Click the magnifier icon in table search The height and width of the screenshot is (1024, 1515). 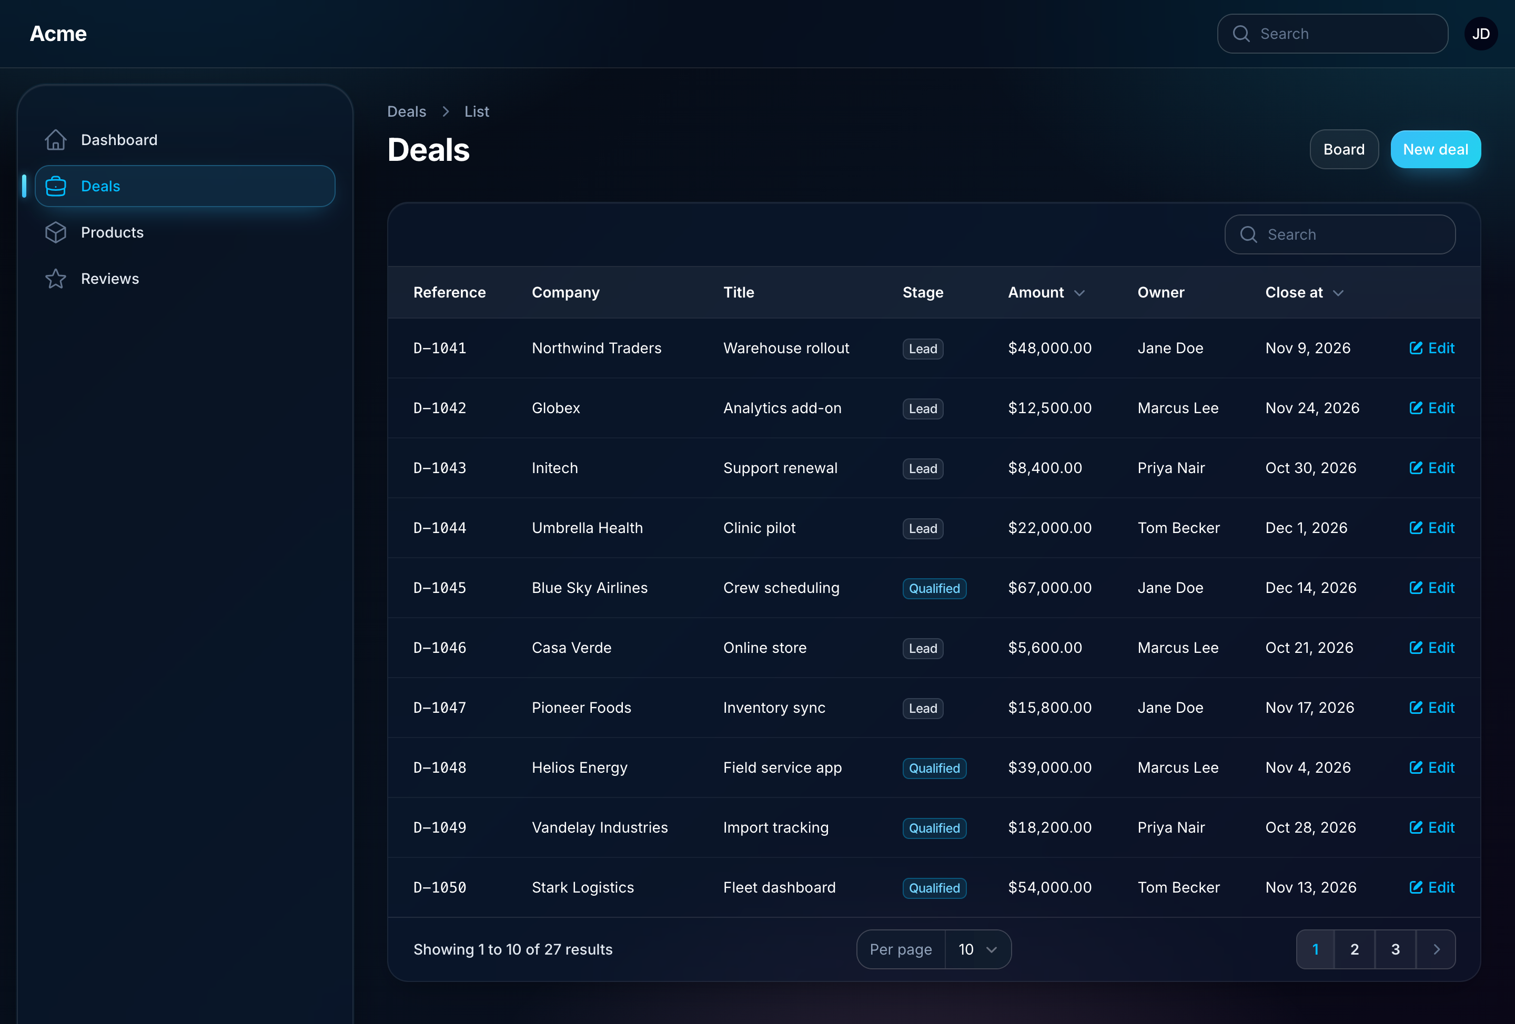click(1248, 234)
